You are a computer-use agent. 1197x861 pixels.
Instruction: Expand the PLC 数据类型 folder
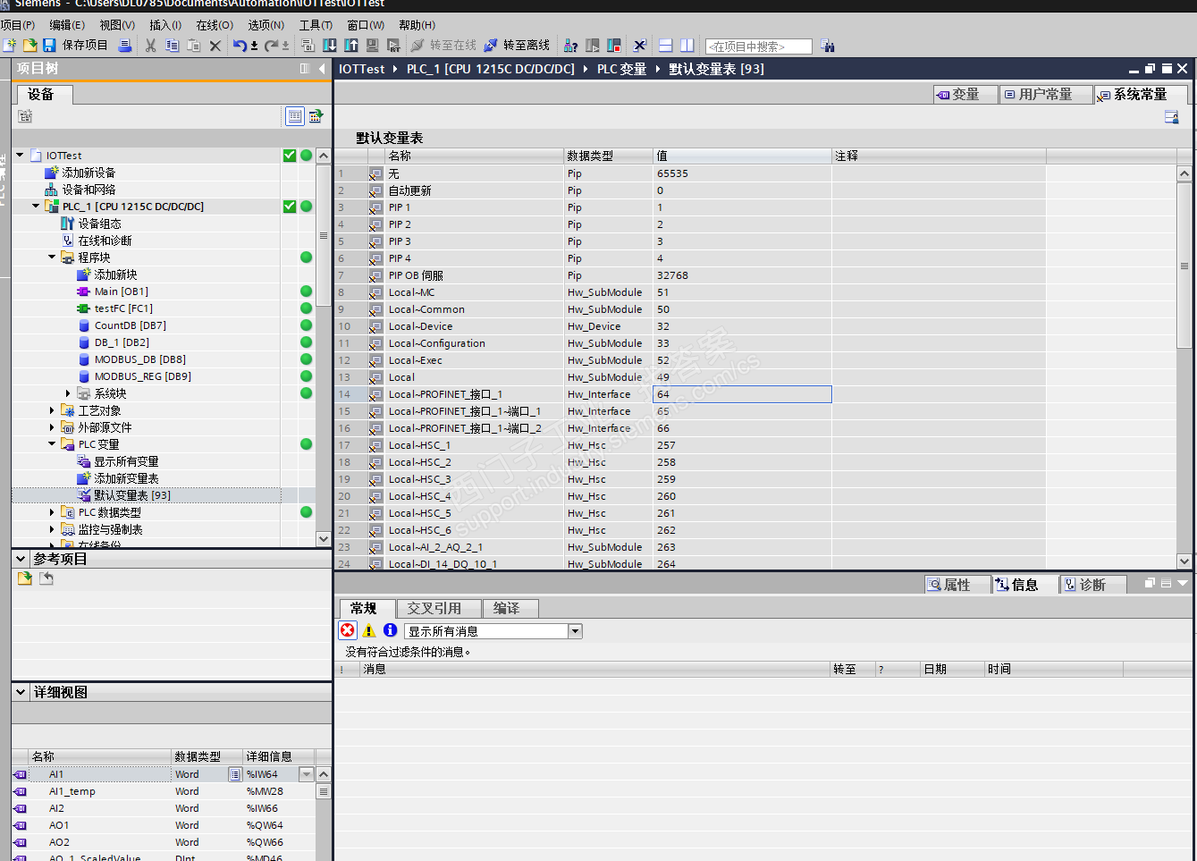coord(52,512)
